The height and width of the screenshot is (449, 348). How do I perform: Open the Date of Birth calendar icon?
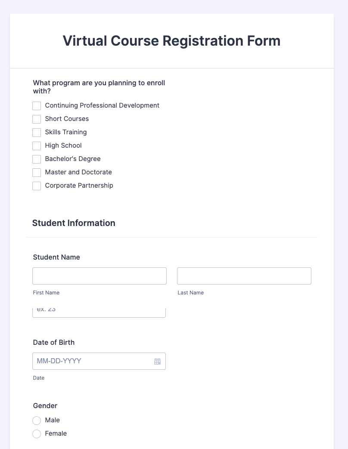tap(157, 362)
